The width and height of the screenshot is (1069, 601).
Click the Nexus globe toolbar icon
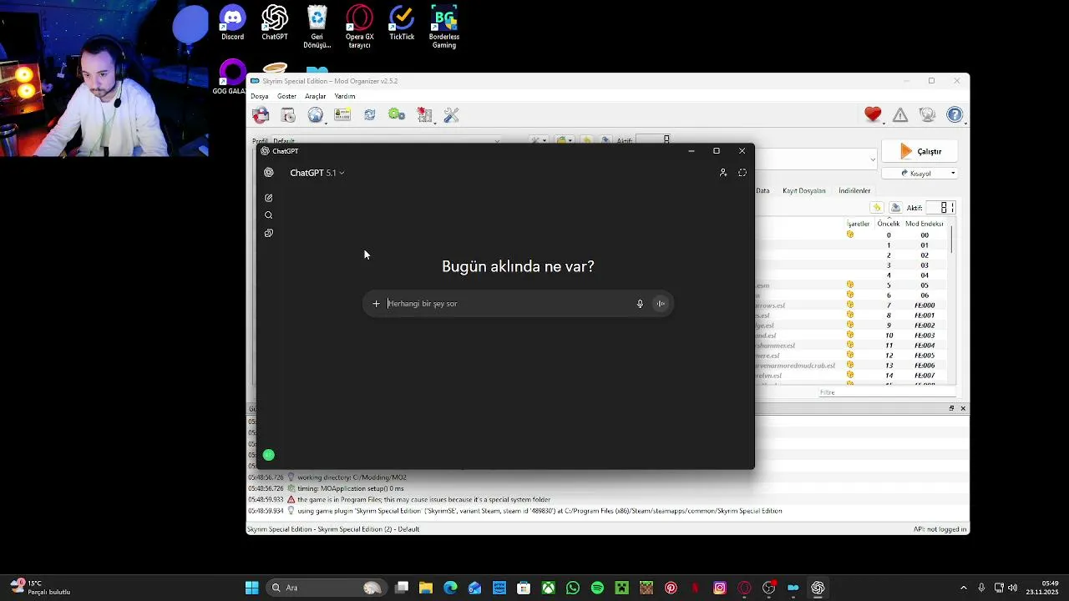(315, 115)
